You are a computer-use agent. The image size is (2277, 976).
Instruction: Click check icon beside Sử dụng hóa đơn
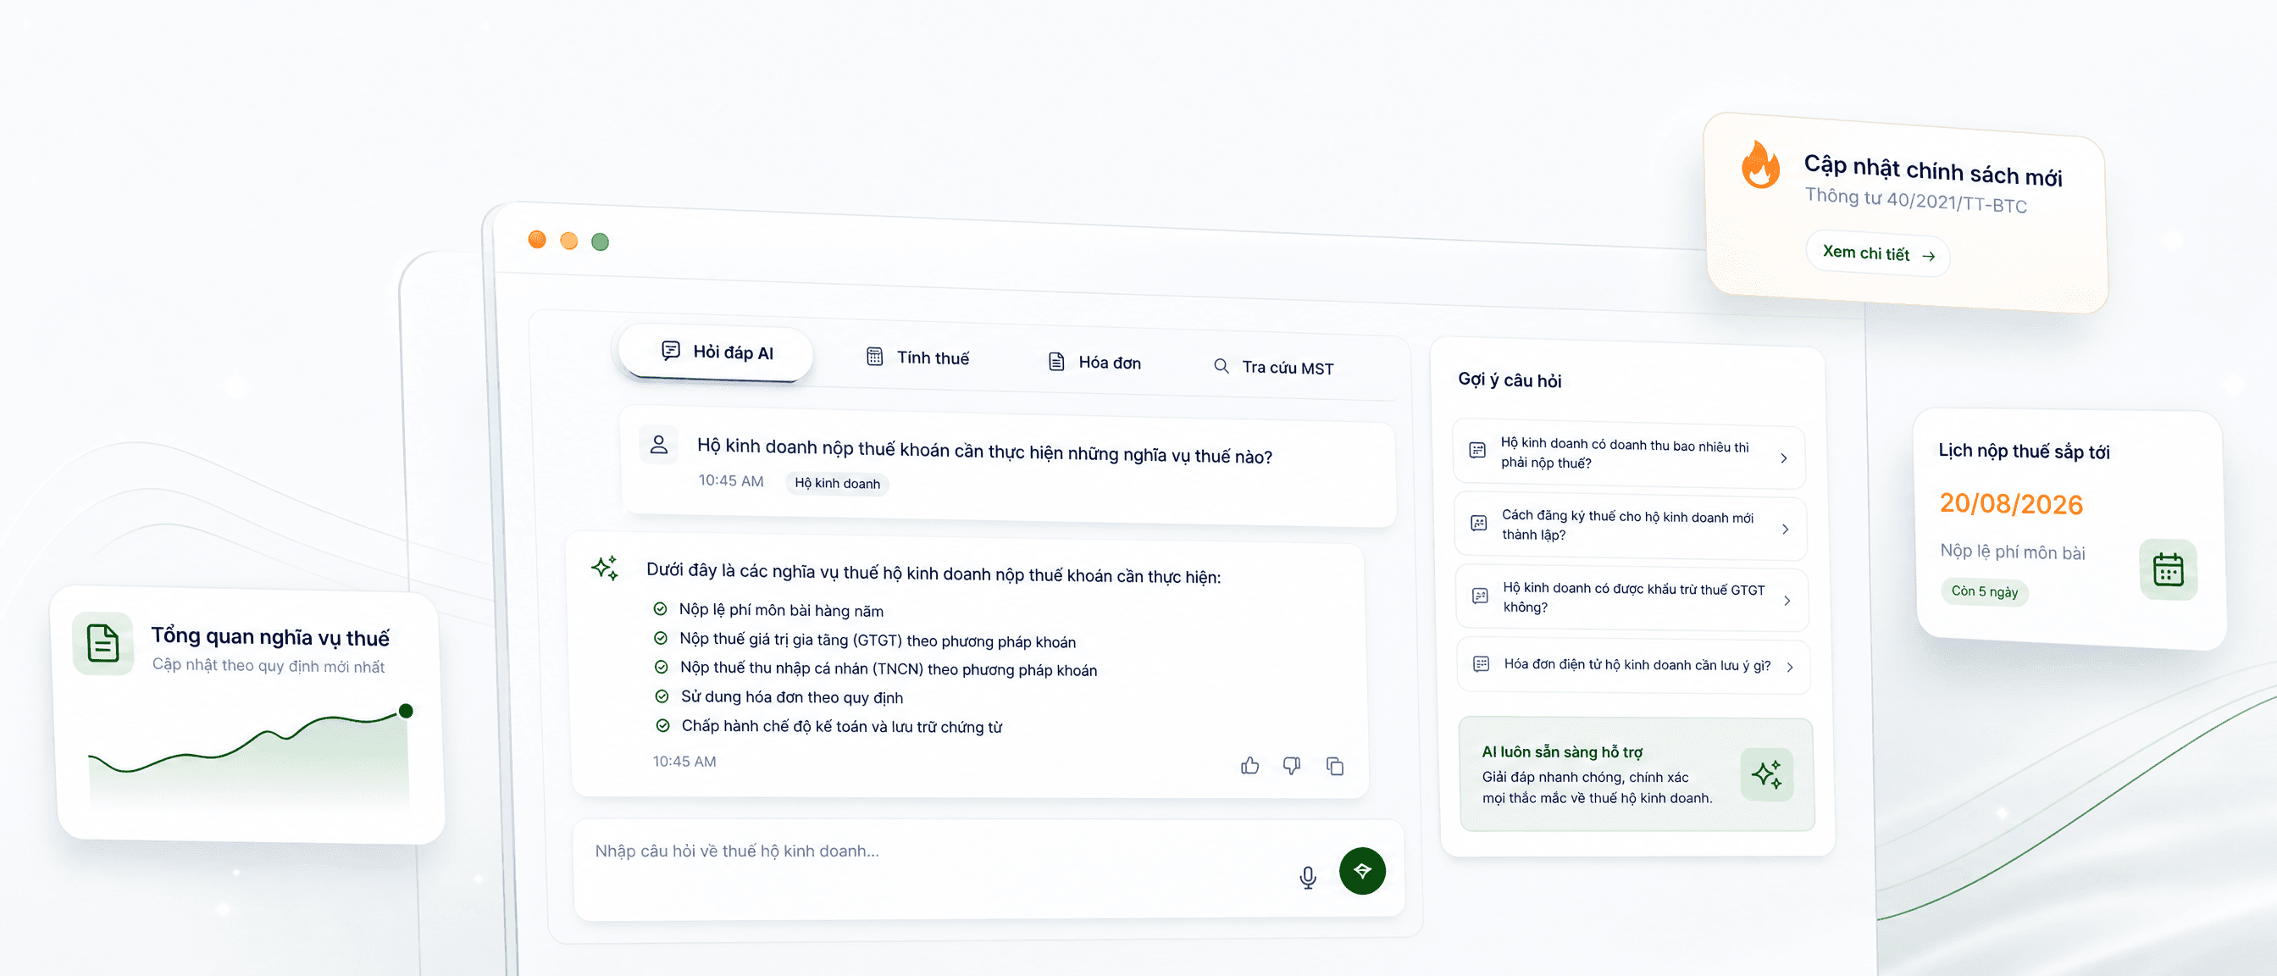(x=662, y=696)
